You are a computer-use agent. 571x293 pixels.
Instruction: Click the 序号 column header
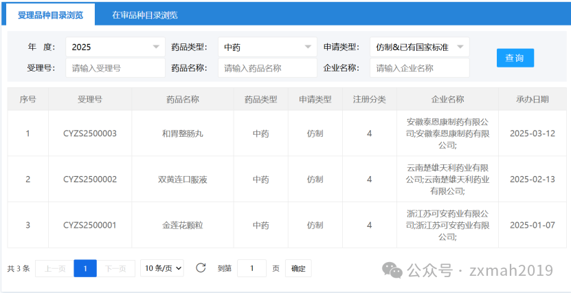pyautogui.click(x=28, y=99)
